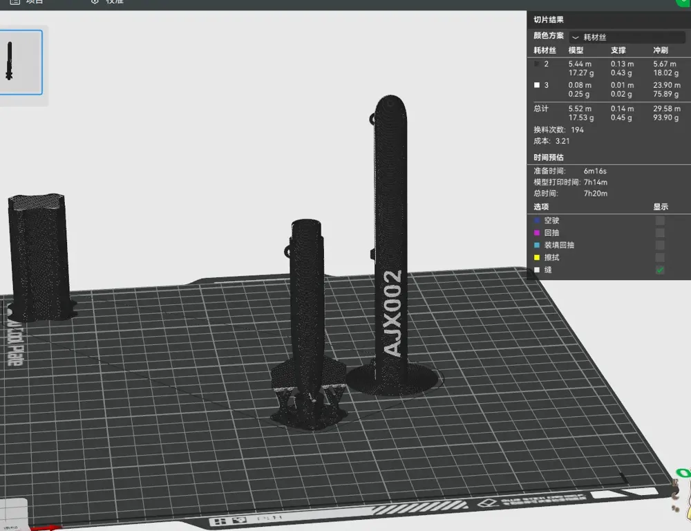Click the green button at top right
The height and width of the screenshot is (531, 691).
point(683,2)
